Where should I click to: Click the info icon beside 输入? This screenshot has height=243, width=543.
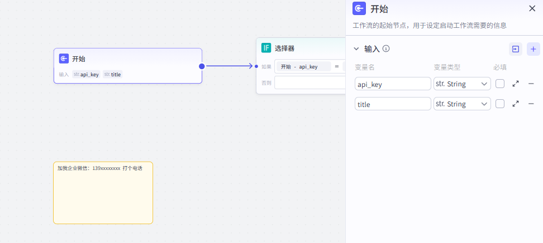pyautogui.click(x=386, y=48)
